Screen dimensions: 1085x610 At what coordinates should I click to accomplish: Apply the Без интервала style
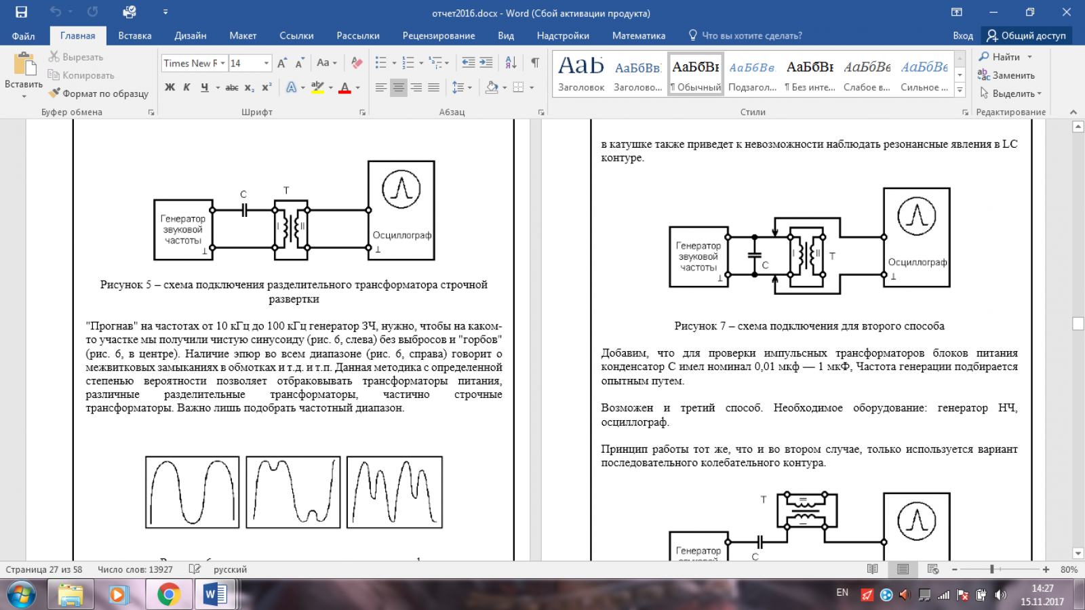(x=810, y=75)
